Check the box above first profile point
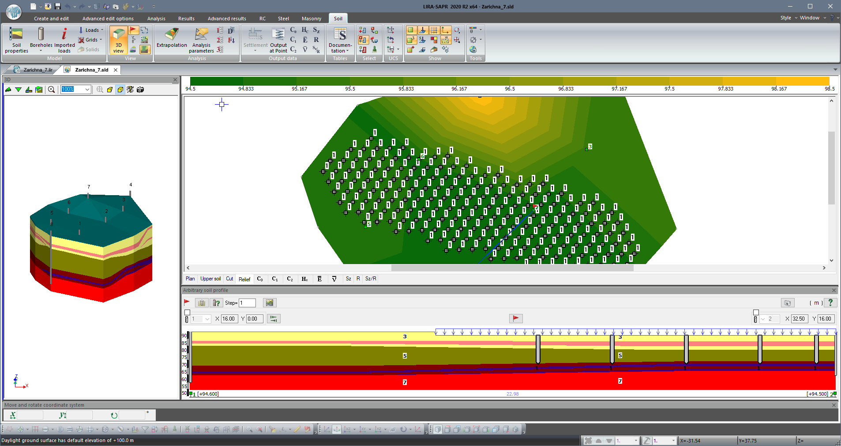841x446 pixels. point(187,312)
